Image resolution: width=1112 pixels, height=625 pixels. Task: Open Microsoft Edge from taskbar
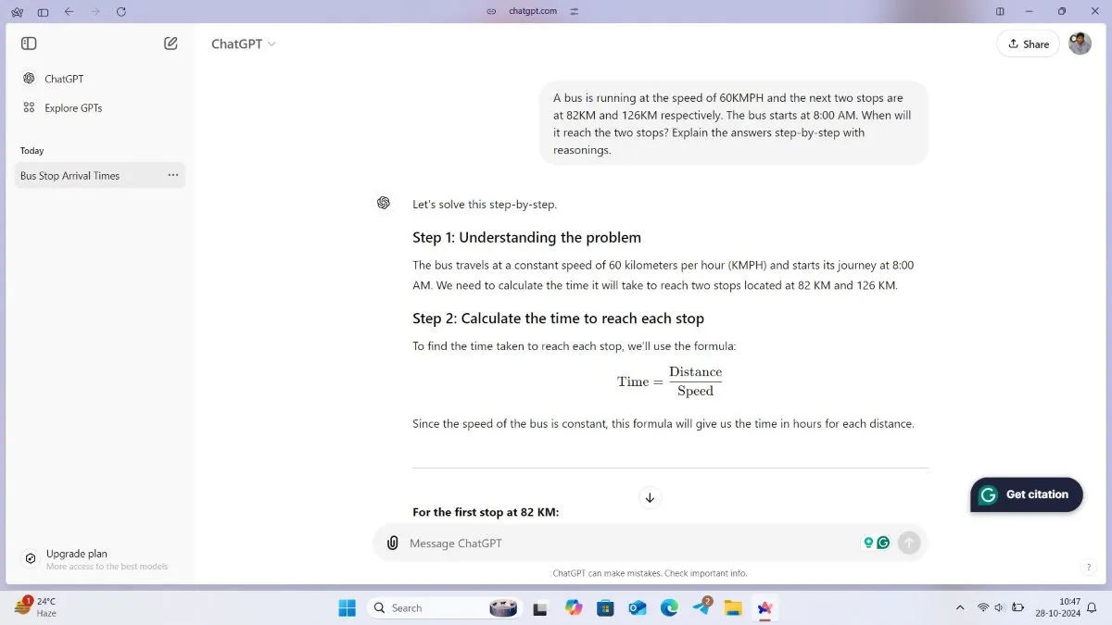669,607
